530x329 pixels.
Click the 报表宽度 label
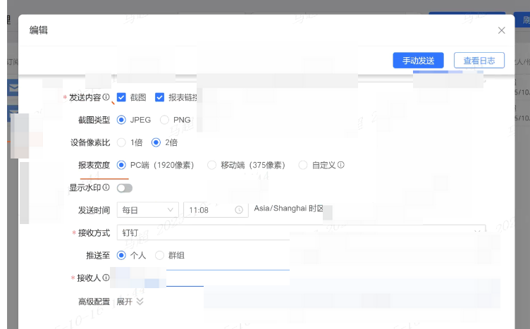point(94,165)
